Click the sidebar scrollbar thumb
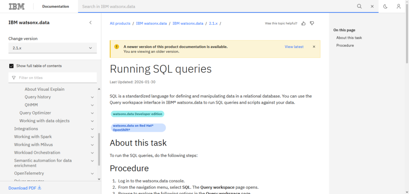The width and height of the screenshot is (409, 194). [99, 149]
